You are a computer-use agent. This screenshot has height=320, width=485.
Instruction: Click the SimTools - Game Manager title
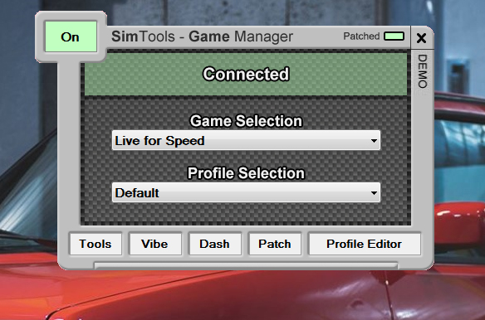202,36
